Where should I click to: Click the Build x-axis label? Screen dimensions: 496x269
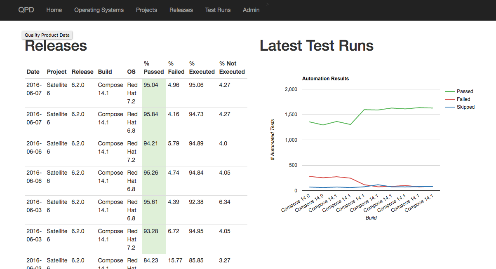tap(371, 218)
